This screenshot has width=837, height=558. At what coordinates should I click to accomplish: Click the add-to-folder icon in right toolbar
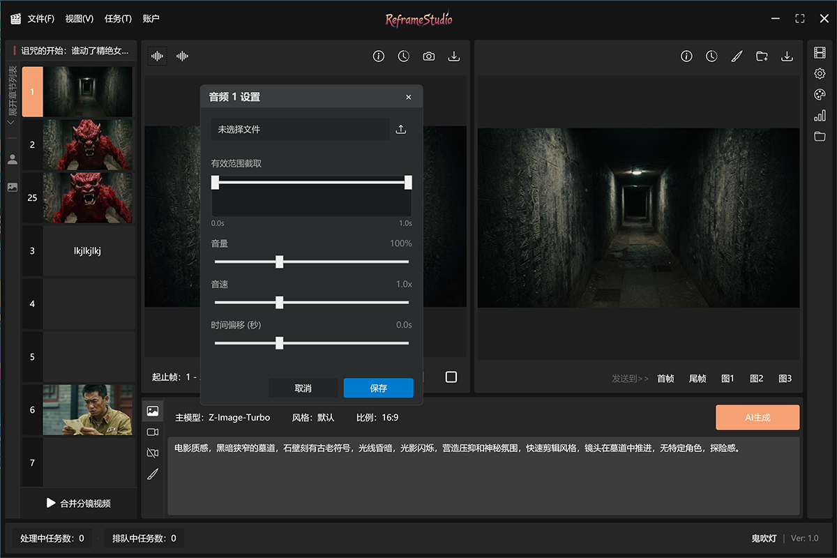pyautogui.click(x=762, y=56)
